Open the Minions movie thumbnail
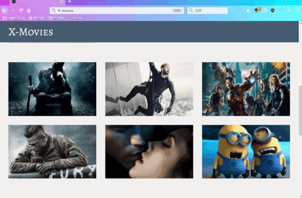 pyautogui.click(x=246, y=152)
